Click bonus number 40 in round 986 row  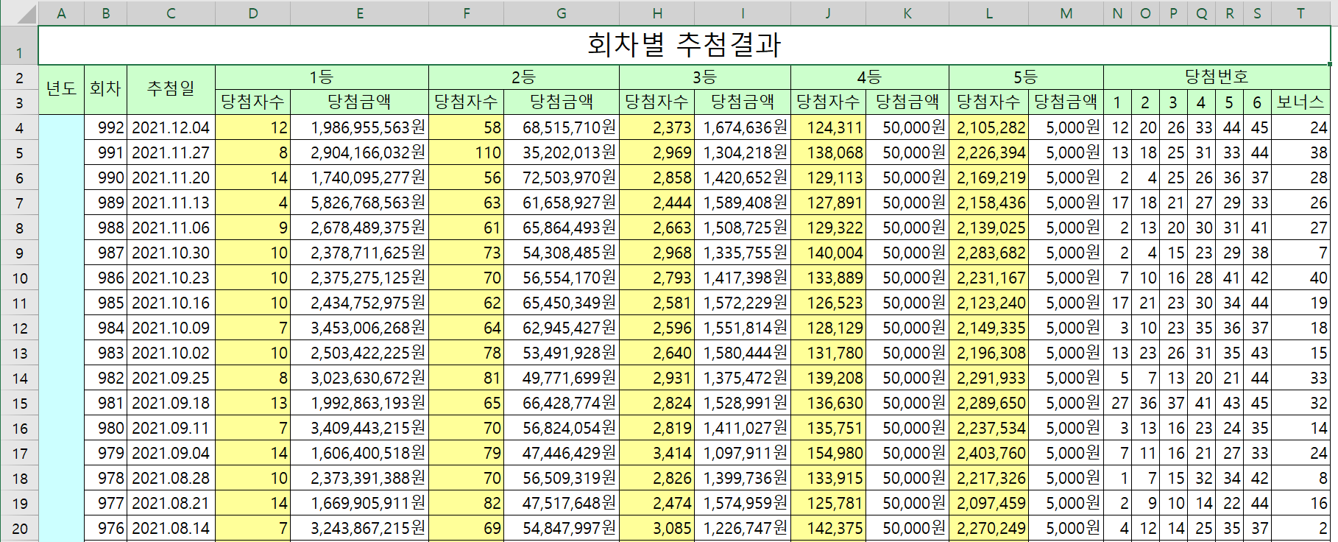[1300, 278]
